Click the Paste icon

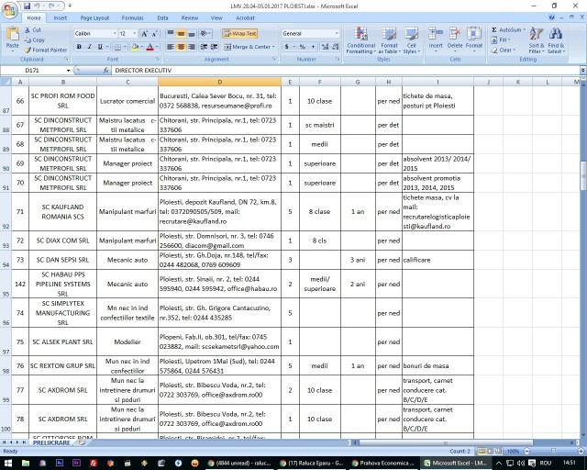point(12,34)
